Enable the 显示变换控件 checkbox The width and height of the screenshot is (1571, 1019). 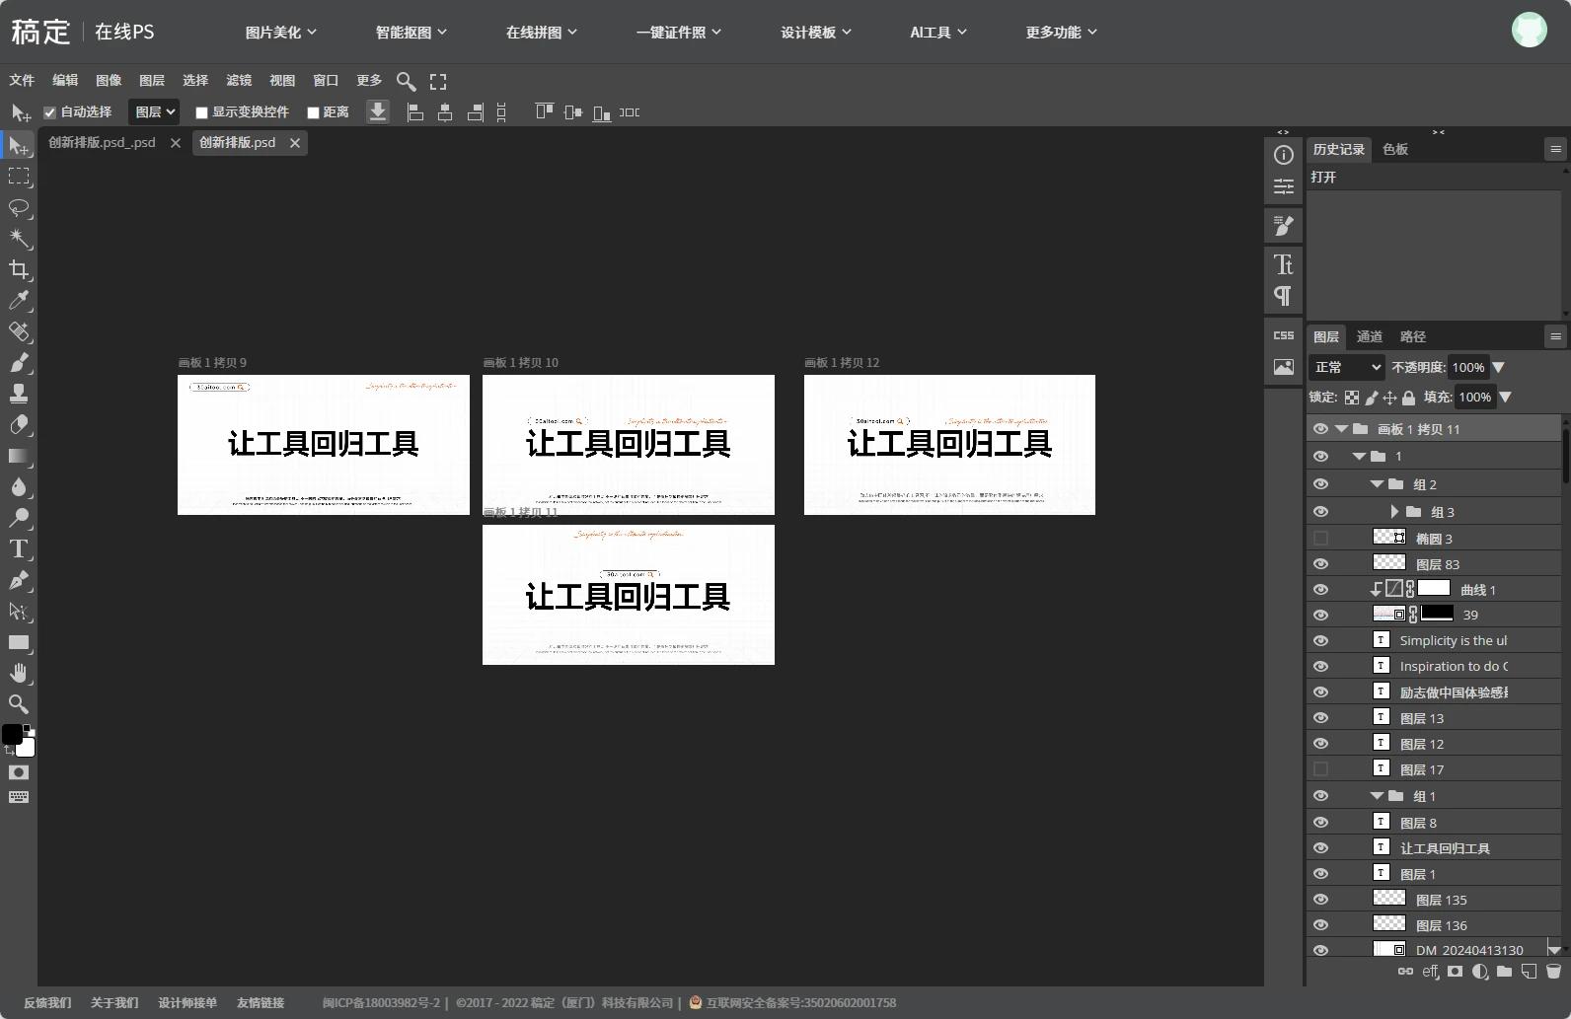202,112
